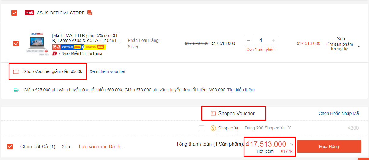369x160 pixels.
Task: Open the Phân Loại Hàng Silver variant selector
Action: click(143, 44)
